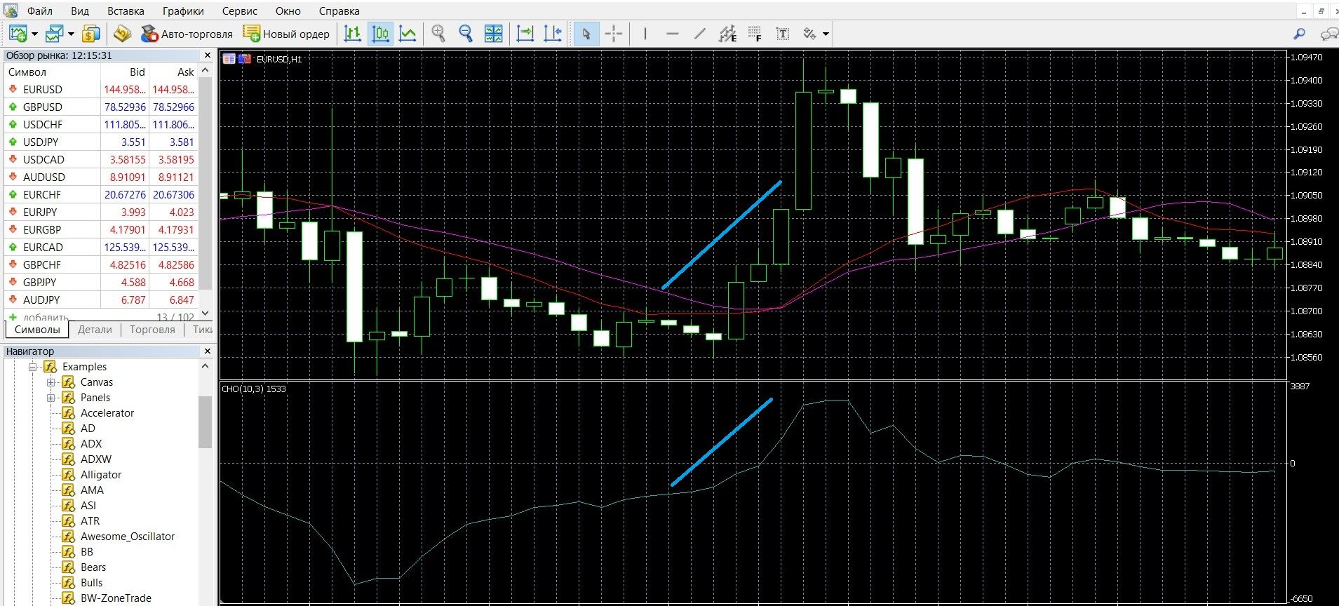Close the Обзор рынка panel

click(207, 55)
